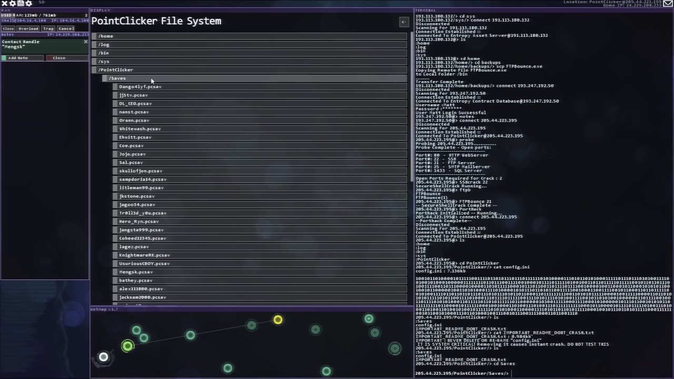This screenshot has height=379, width=674.
Task: Click the Shell@104.36.4.100 module header
Action: [45, 21]
